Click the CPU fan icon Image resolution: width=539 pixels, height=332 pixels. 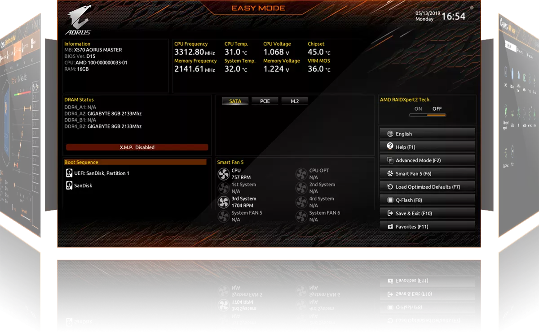click(x=223, y=174)
